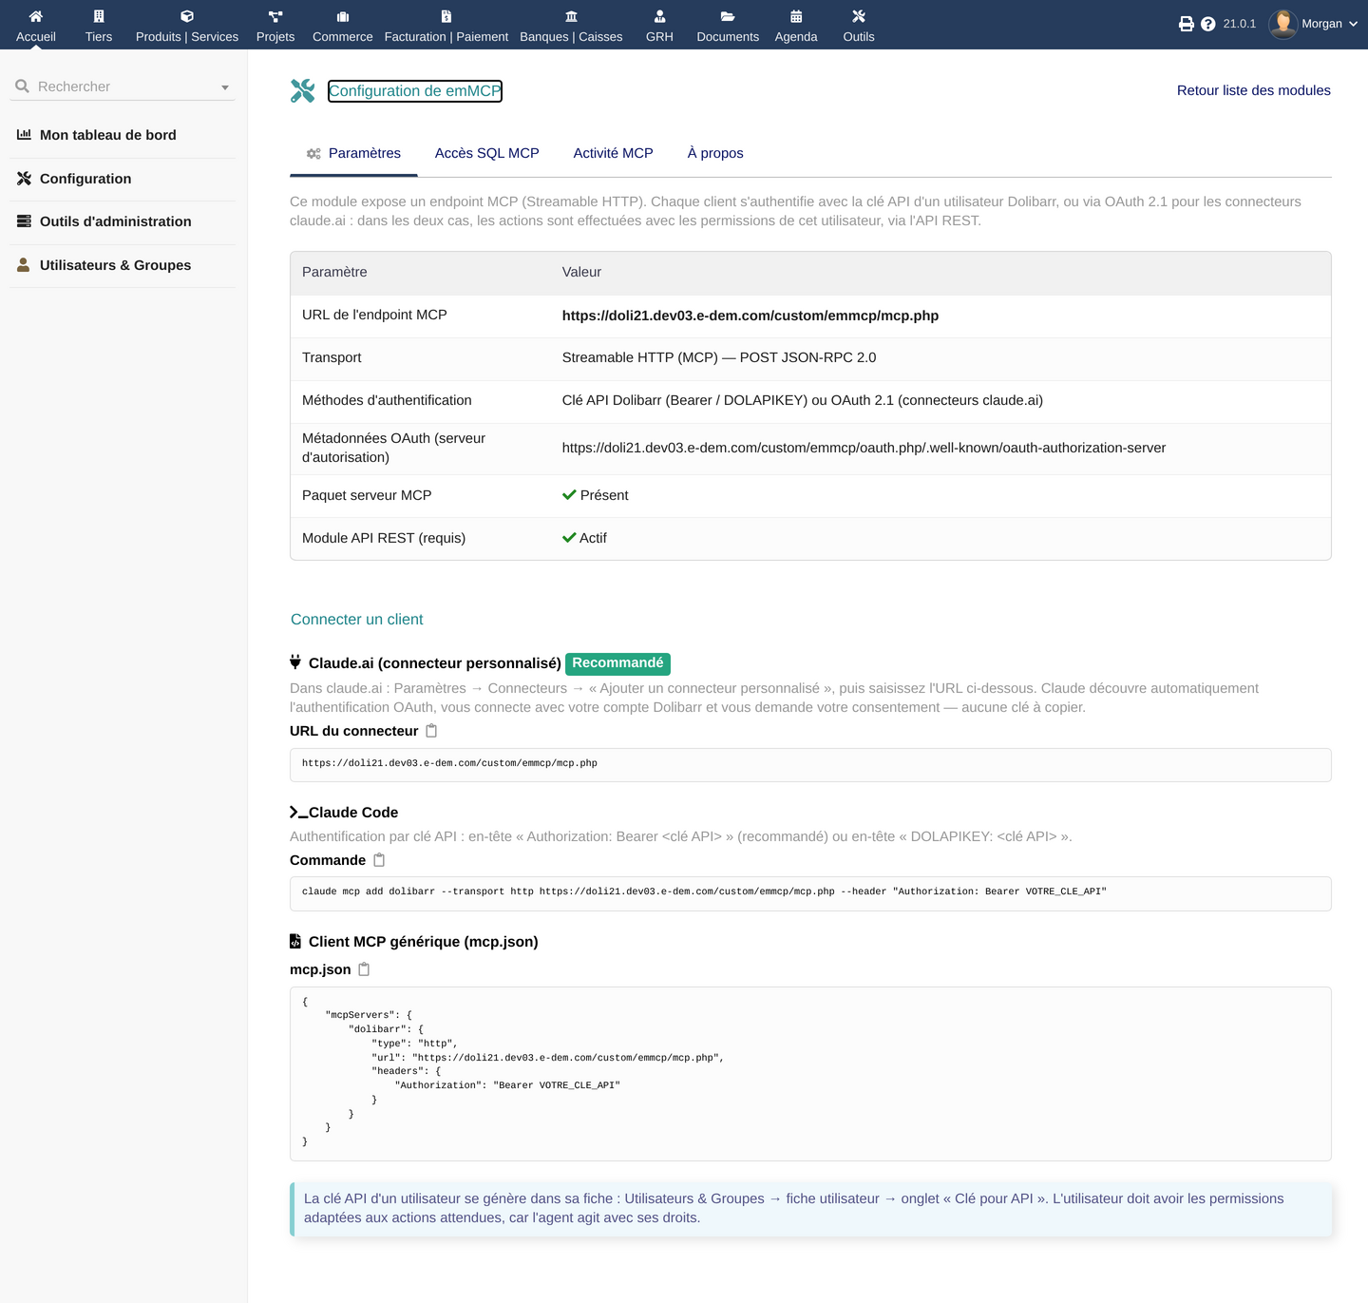Click the Claude Code terminal icon
Image resolution: width=1368 pixels, height=1303 pixels.
pyautogui.click(x=298, y=813)
